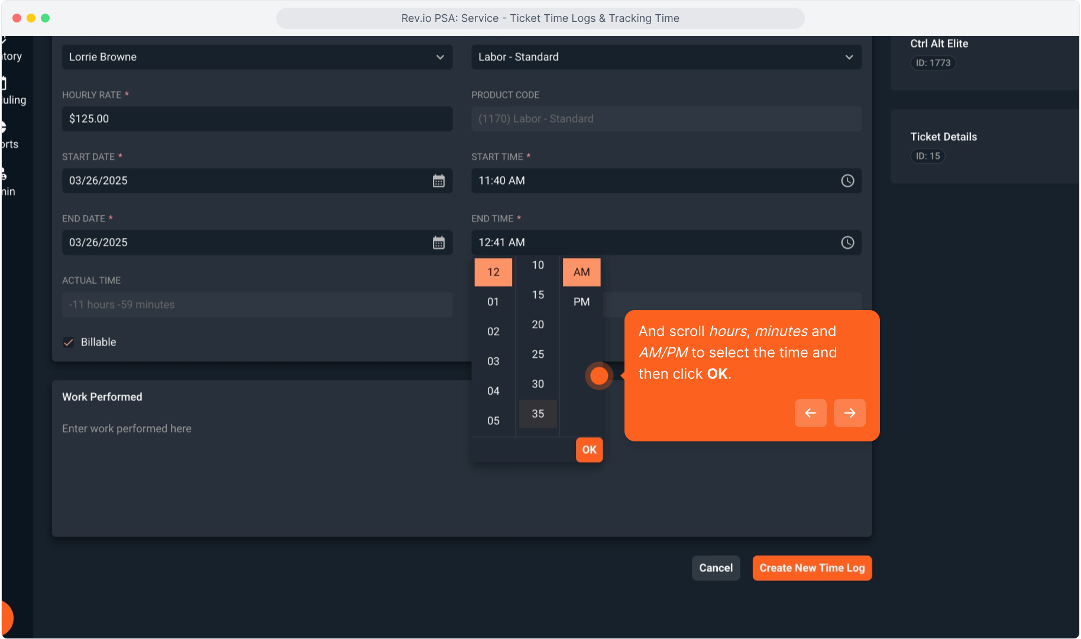Cancel the time log form
This screenshot has width=1081, height=639.
tap(716, 568)
